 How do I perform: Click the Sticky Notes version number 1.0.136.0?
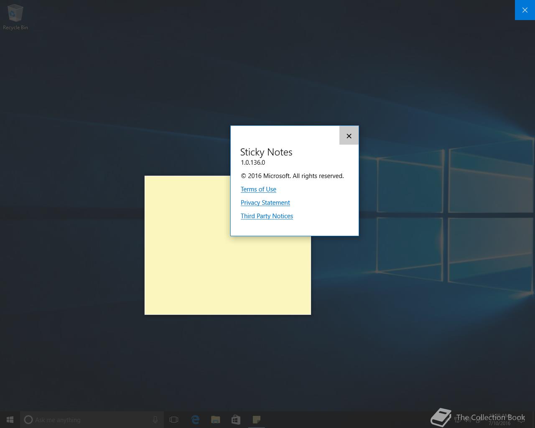(x=253, y=163)
